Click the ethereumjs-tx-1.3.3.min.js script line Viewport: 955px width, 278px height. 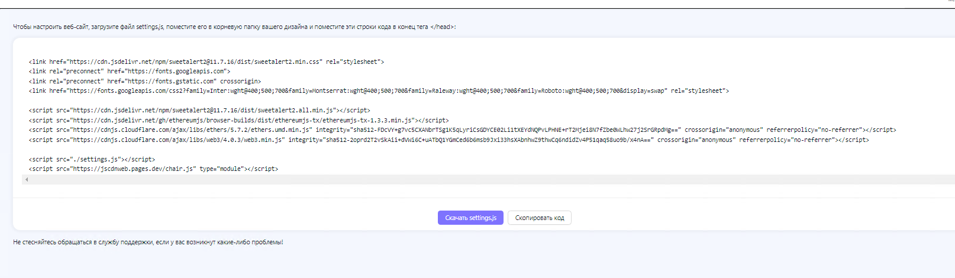tap(238, 120)
